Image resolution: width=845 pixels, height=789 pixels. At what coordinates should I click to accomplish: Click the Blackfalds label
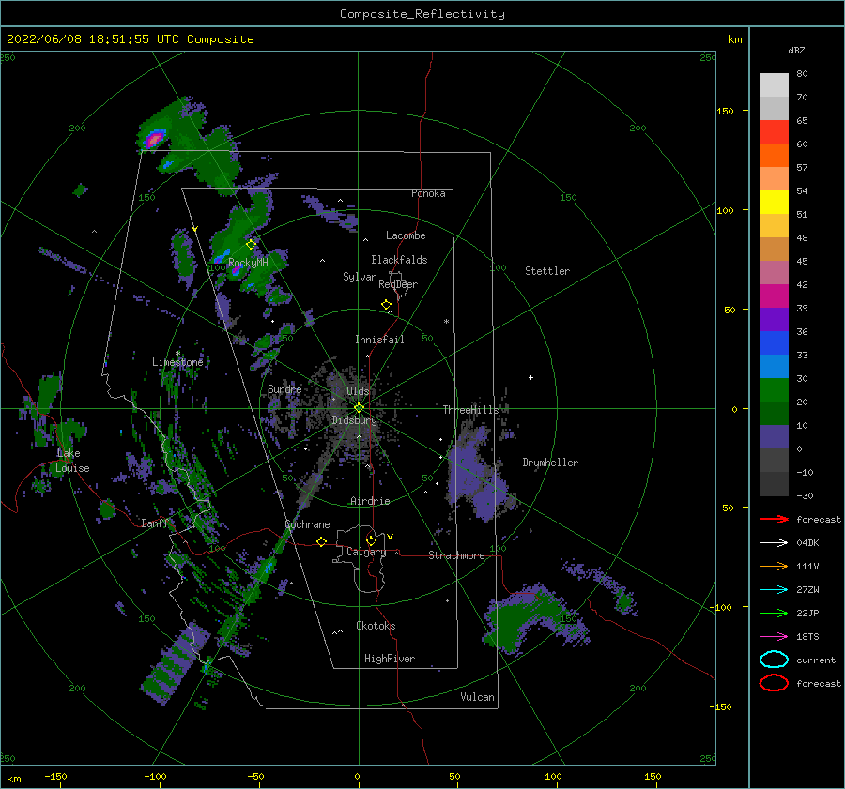coord(399,260)
